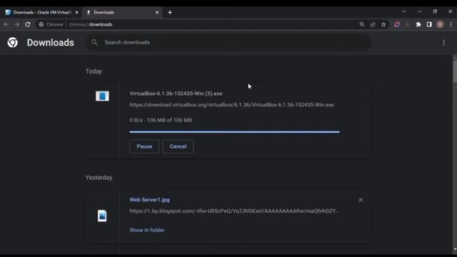This screenshot has height=257, width=457.
Task: Click the site info Chrome icon in address bar
Action: 41,24
